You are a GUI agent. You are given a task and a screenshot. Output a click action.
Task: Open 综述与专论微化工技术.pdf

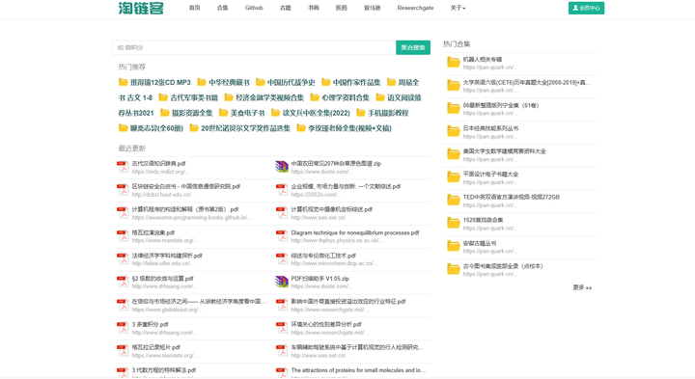(x=323, y=256)
